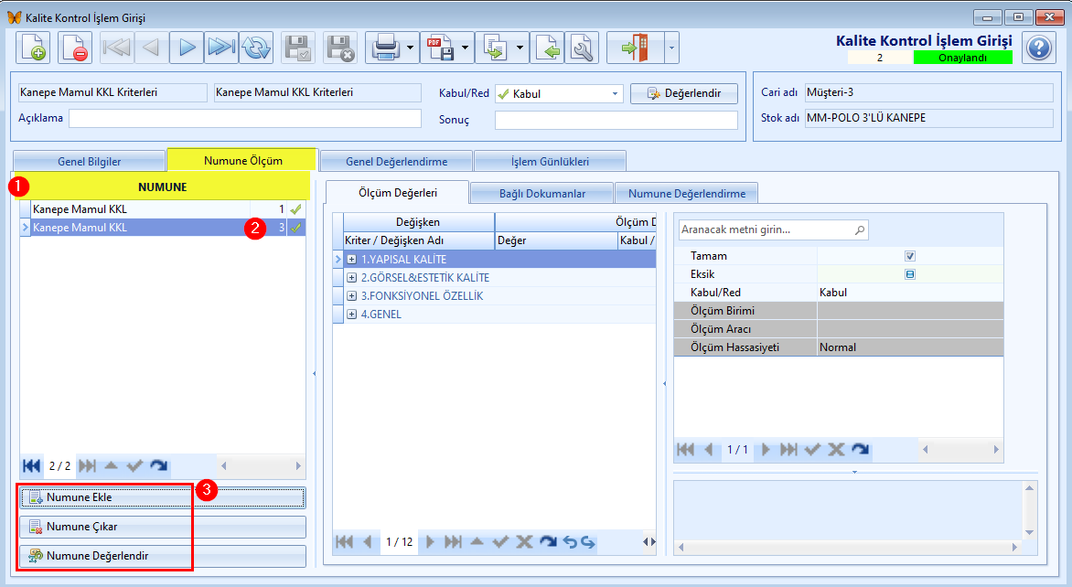Go to first sample in NUMUNE list navigator

pos(31,466)
